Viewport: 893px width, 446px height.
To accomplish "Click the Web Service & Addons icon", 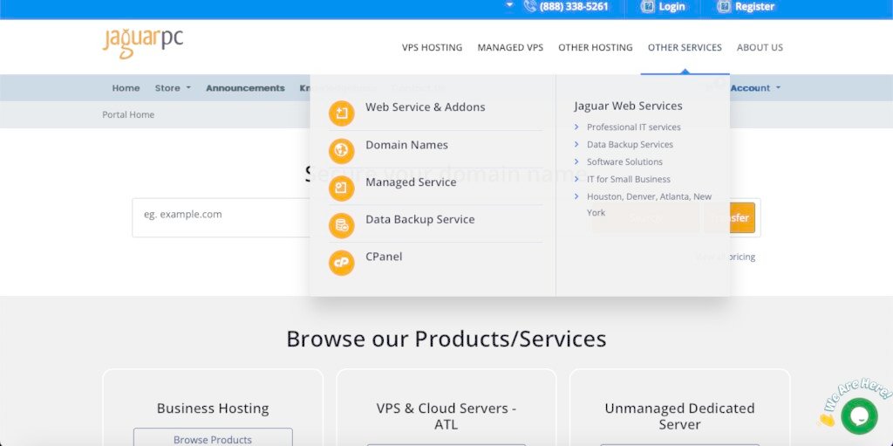I will click(x=341, y=113).
